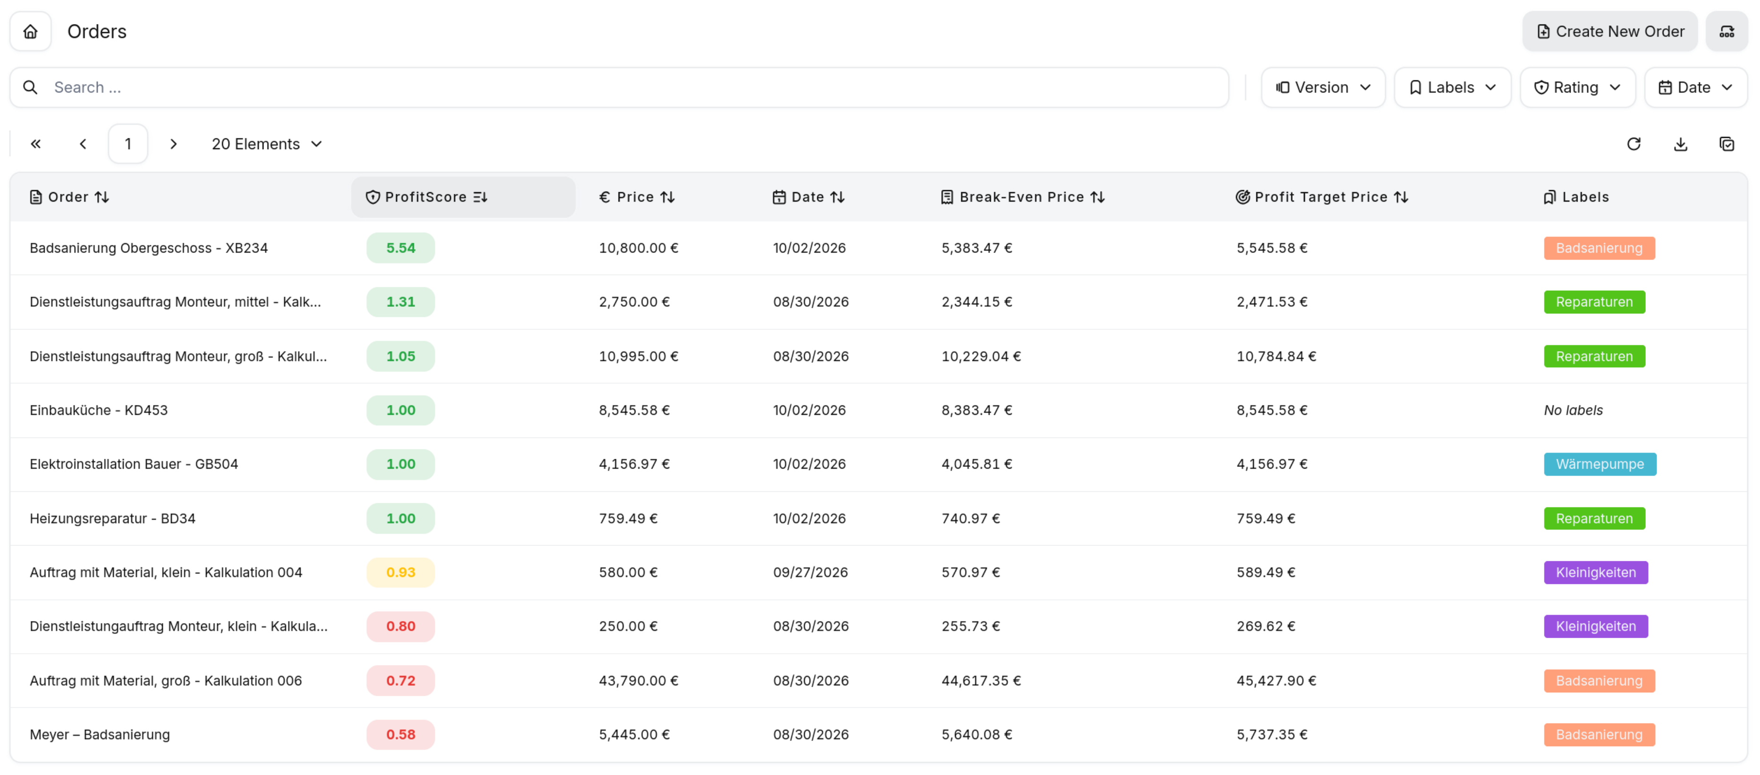Viewport: 1760px width, 775px height.
Task: Click the Wärmepumpe label tag
Action: pos(1599,464)
